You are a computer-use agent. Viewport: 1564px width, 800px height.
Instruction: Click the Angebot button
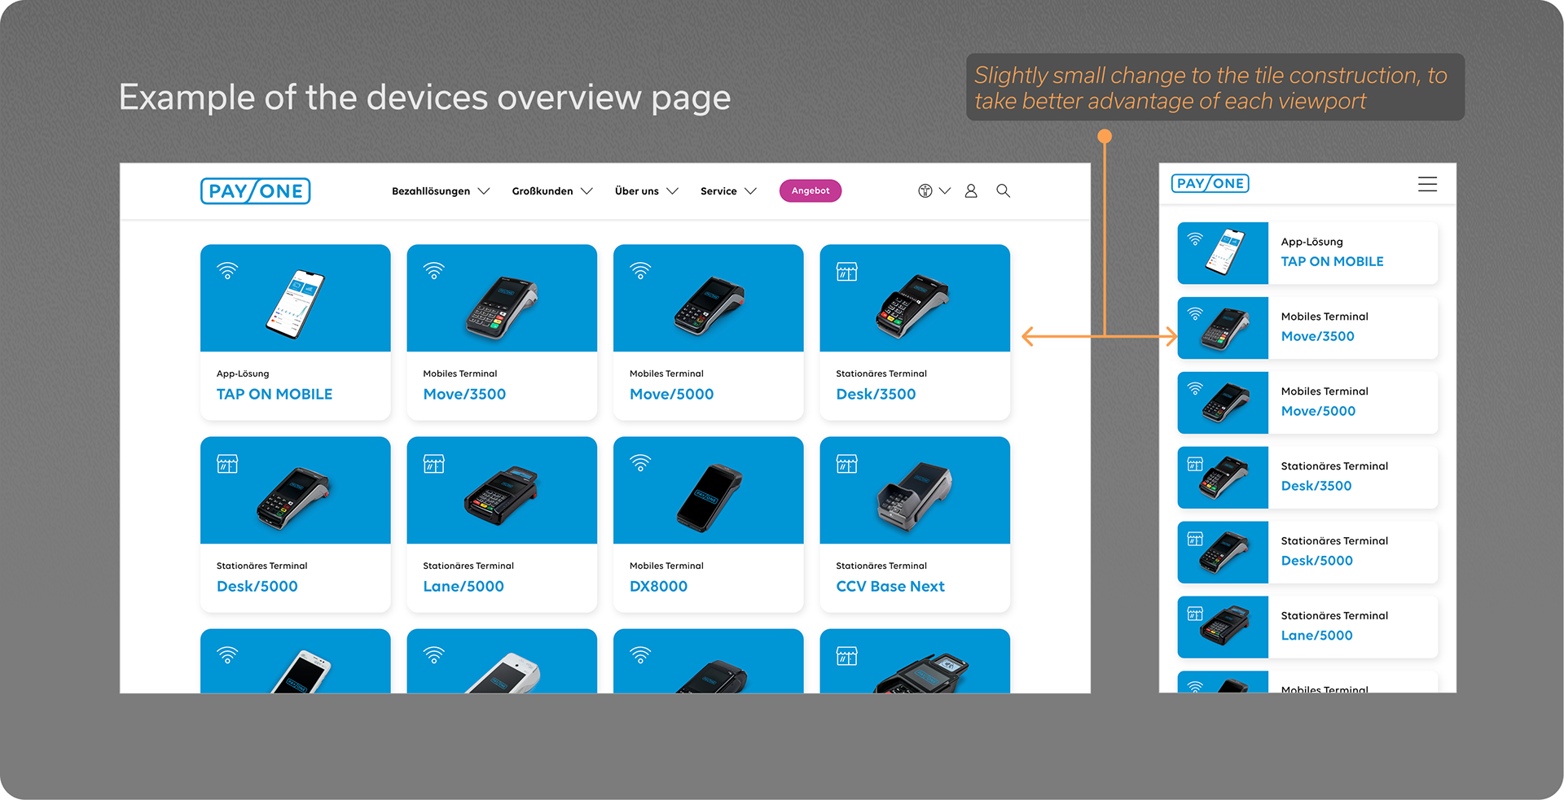point(811,190)
